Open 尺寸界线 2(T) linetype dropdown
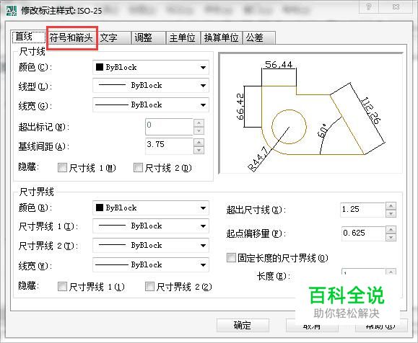 point(151,245)
